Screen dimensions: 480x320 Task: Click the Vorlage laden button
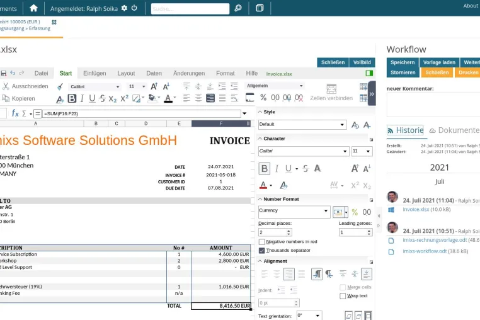click(439, 62)
